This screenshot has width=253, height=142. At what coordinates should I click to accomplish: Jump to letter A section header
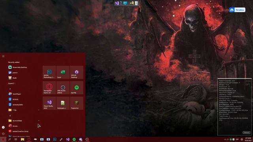10,116
